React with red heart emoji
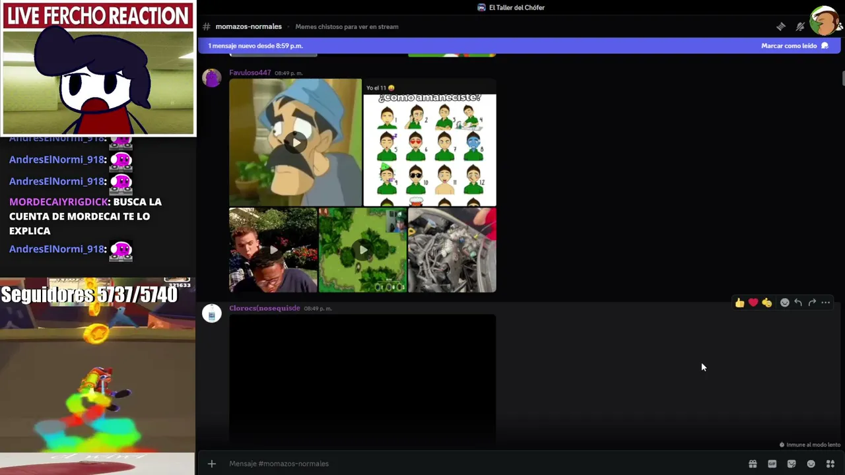Image resolution: width=845 pixels, height=475 pixels. click(753, 303)
